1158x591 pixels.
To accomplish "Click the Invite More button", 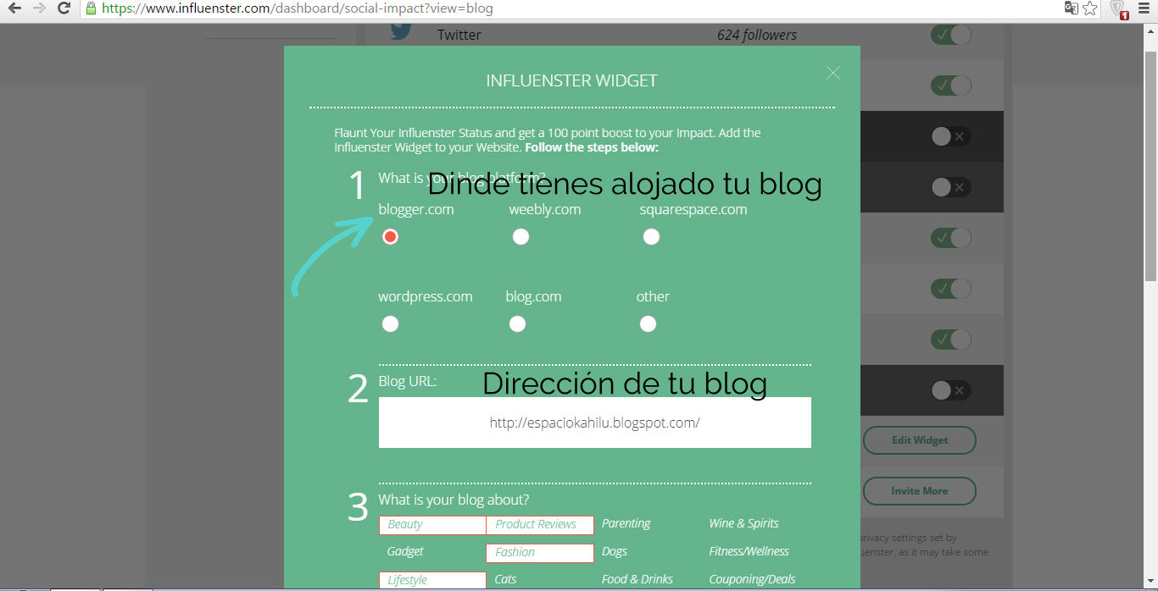I will pos(920,491).
